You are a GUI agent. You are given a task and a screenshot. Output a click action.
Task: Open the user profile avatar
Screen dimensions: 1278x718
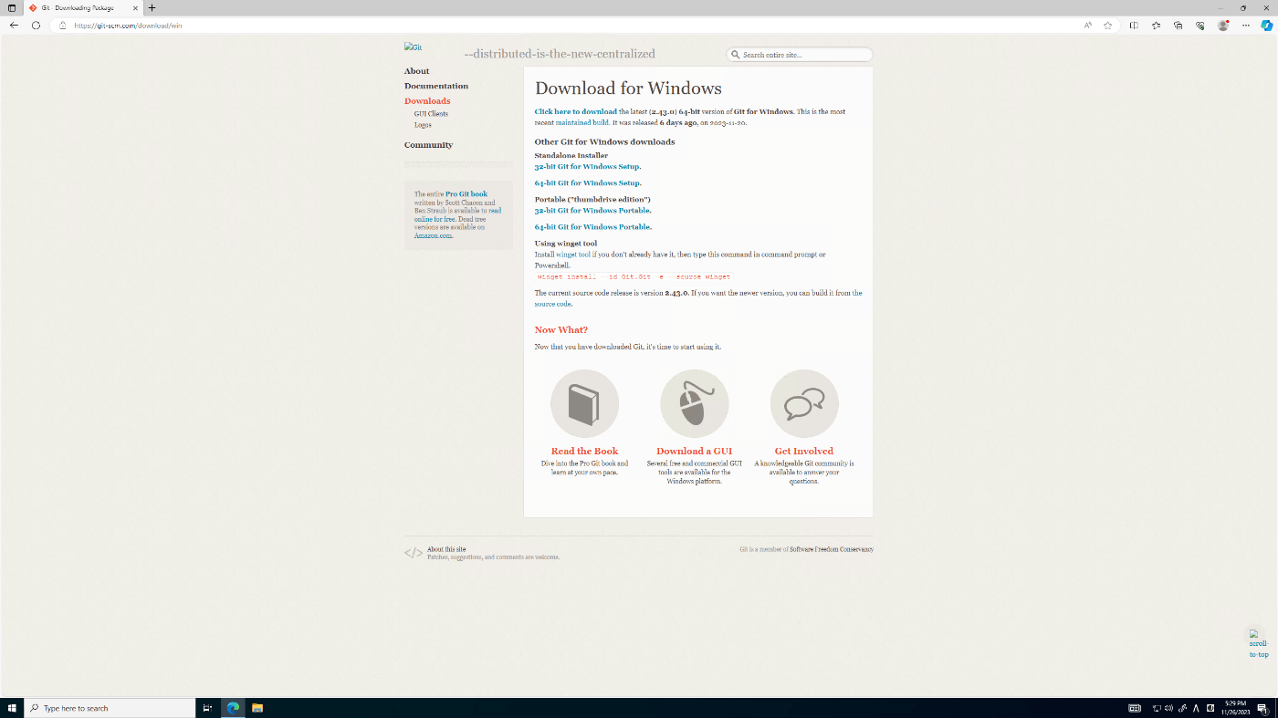tap(1223, 26)
